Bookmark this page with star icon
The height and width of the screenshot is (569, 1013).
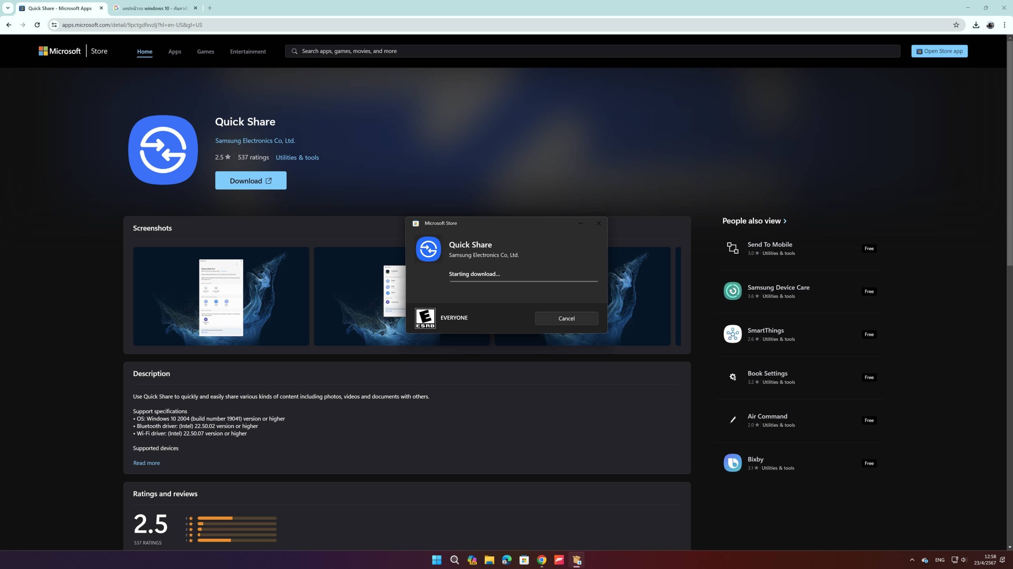(956, 25)
